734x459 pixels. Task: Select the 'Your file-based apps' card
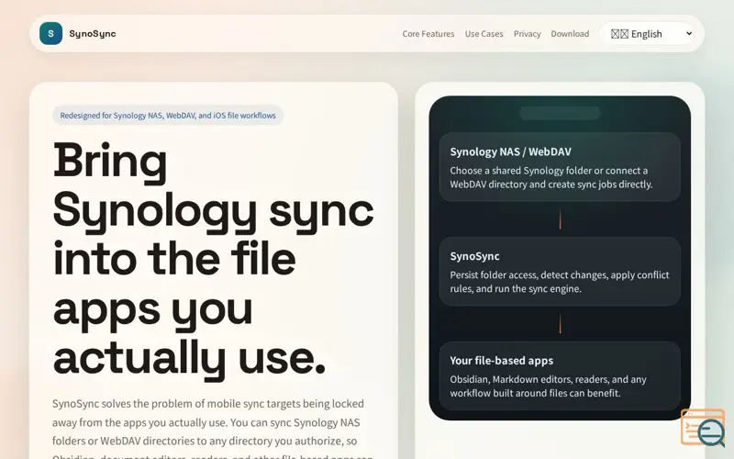[560, 376]
